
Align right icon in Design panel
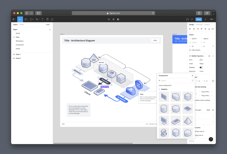coord(198,29)
